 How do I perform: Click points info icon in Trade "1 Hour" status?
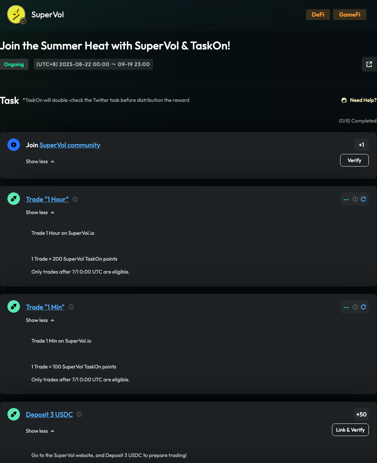(x=355, y=199)
